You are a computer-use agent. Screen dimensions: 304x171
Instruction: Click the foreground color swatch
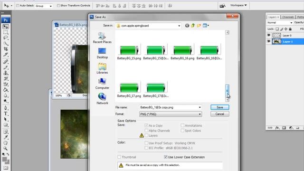4,160
